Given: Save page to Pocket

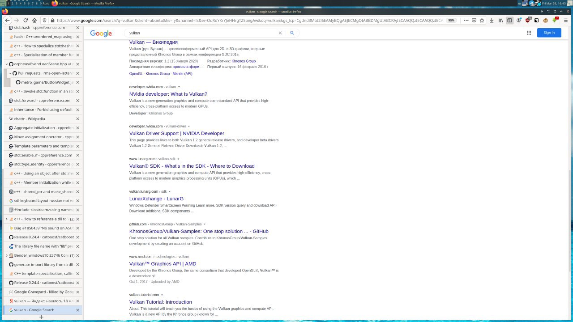Looking at the screenshot, I should point(474,20).
